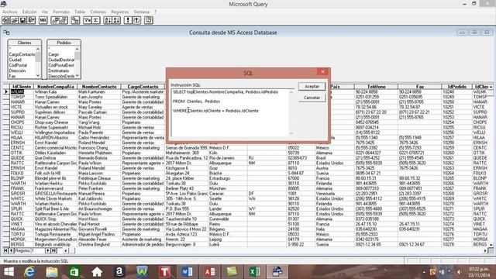Image resolution: width=496 pixels, height=279 pixels.
Task: Click data grid horizontal scroll right arrow
Action: click(x=486, y=250)
